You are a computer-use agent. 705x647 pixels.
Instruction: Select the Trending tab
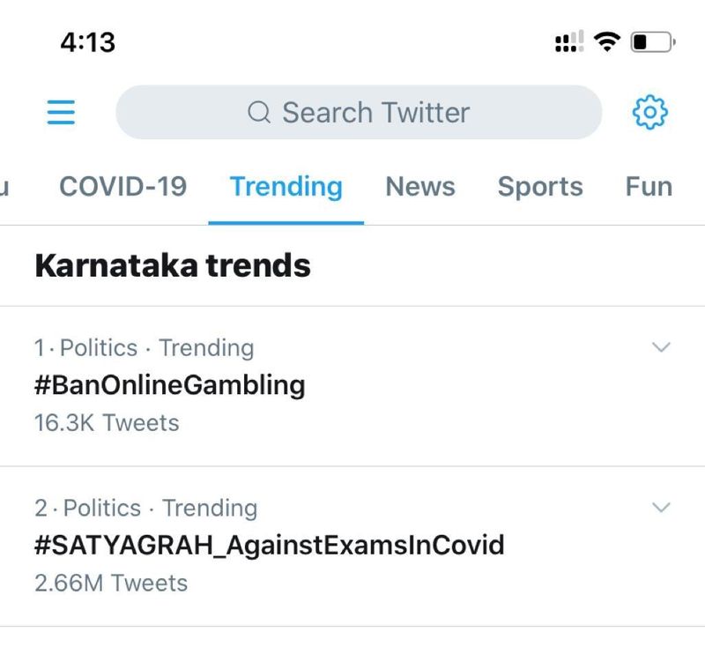(286, 187)
